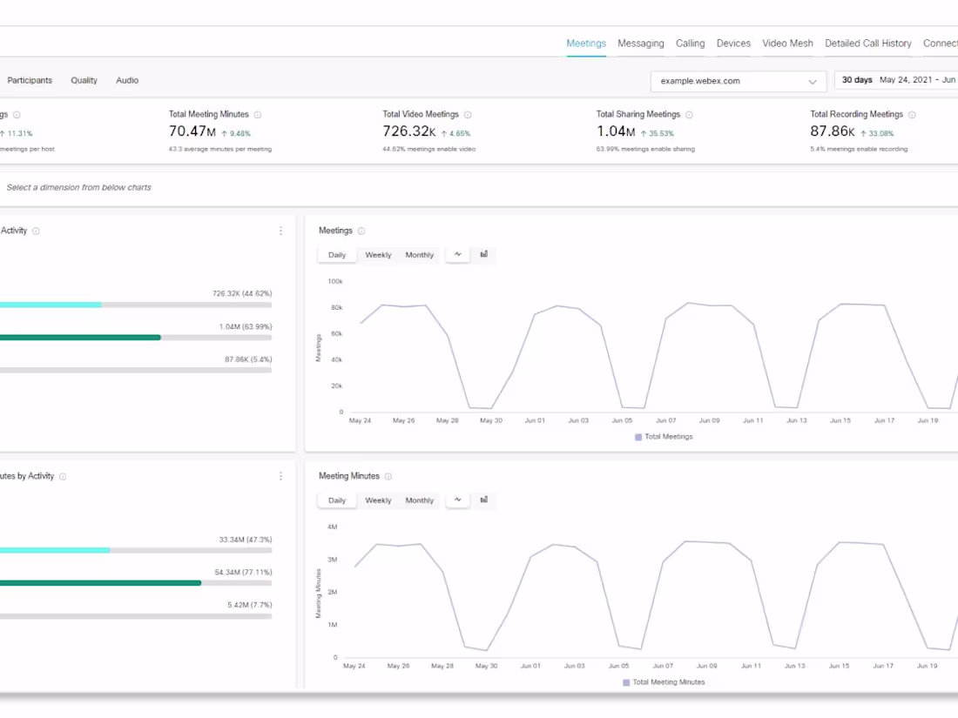This screenshot has height=718, width=958.
Task: Switch Meeting Minutes chart to bar view
Action: 484,500
